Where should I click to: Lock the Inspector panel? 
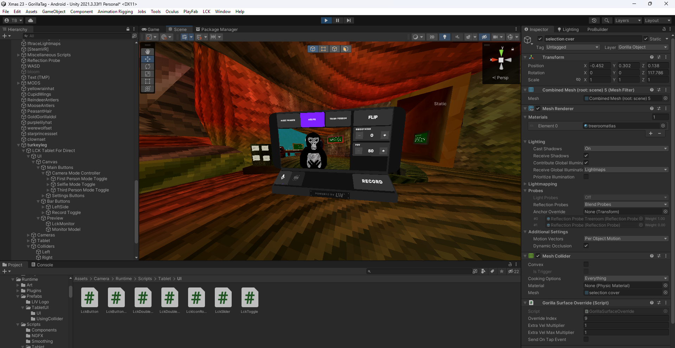click(664, 29)
